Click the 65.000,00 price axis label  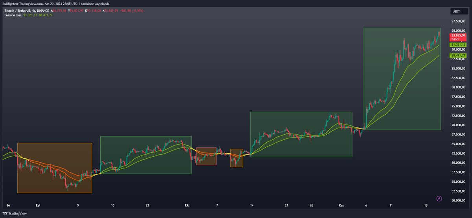[x=458, y=144]
